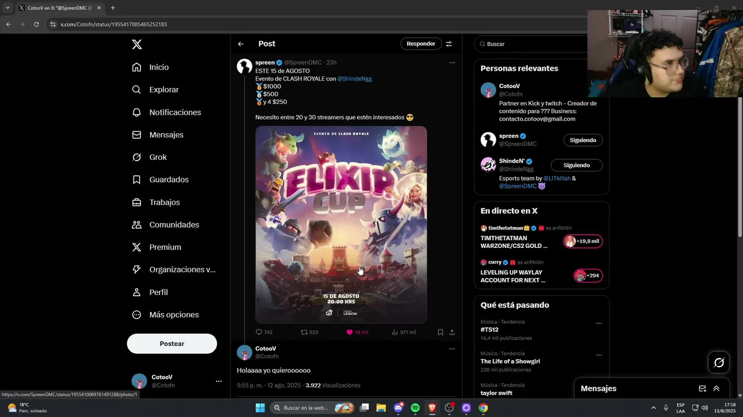Reply to spreen's post (742 comments)
743x417 pixels.
pos(264,332)
